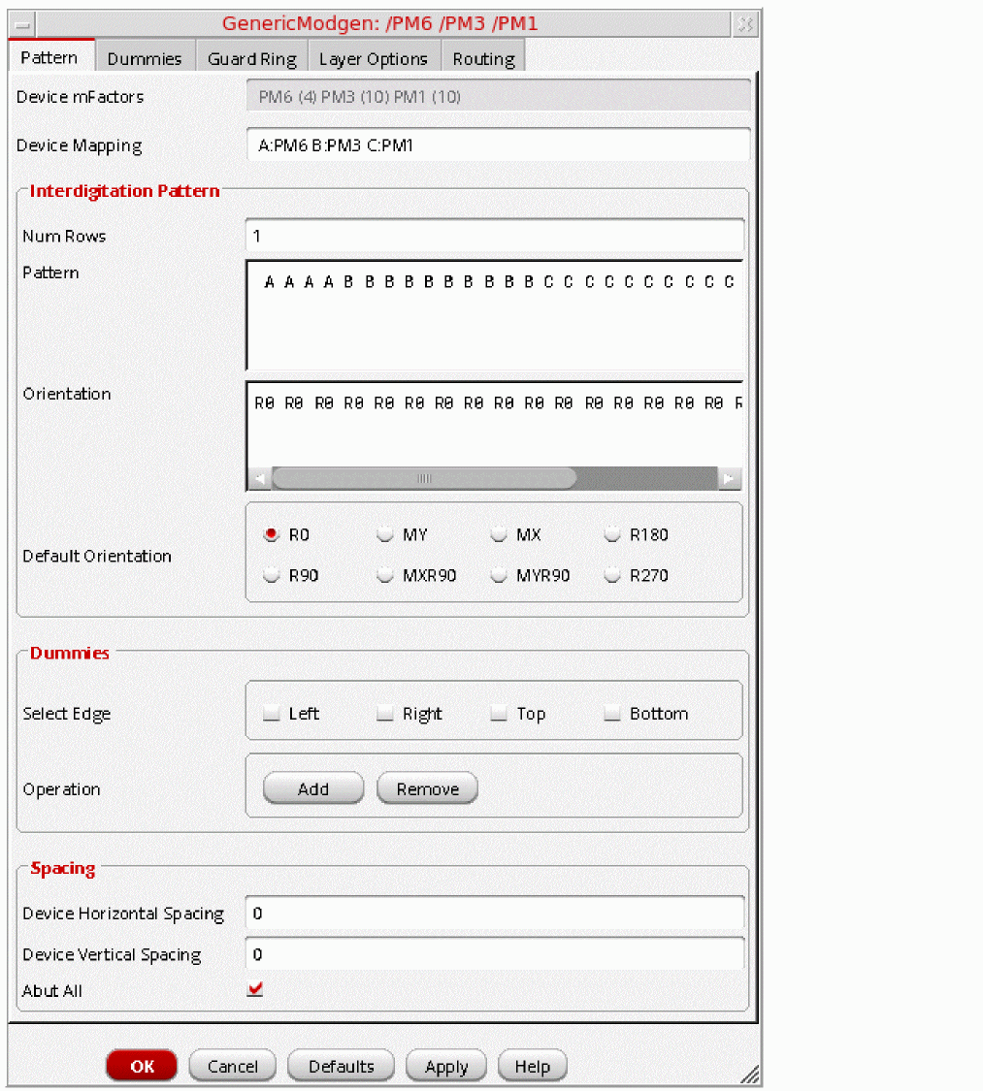Select the R180 default orientation
Image resolution: width=983 pixels, height=1091 pixels.
coord(612,534)
